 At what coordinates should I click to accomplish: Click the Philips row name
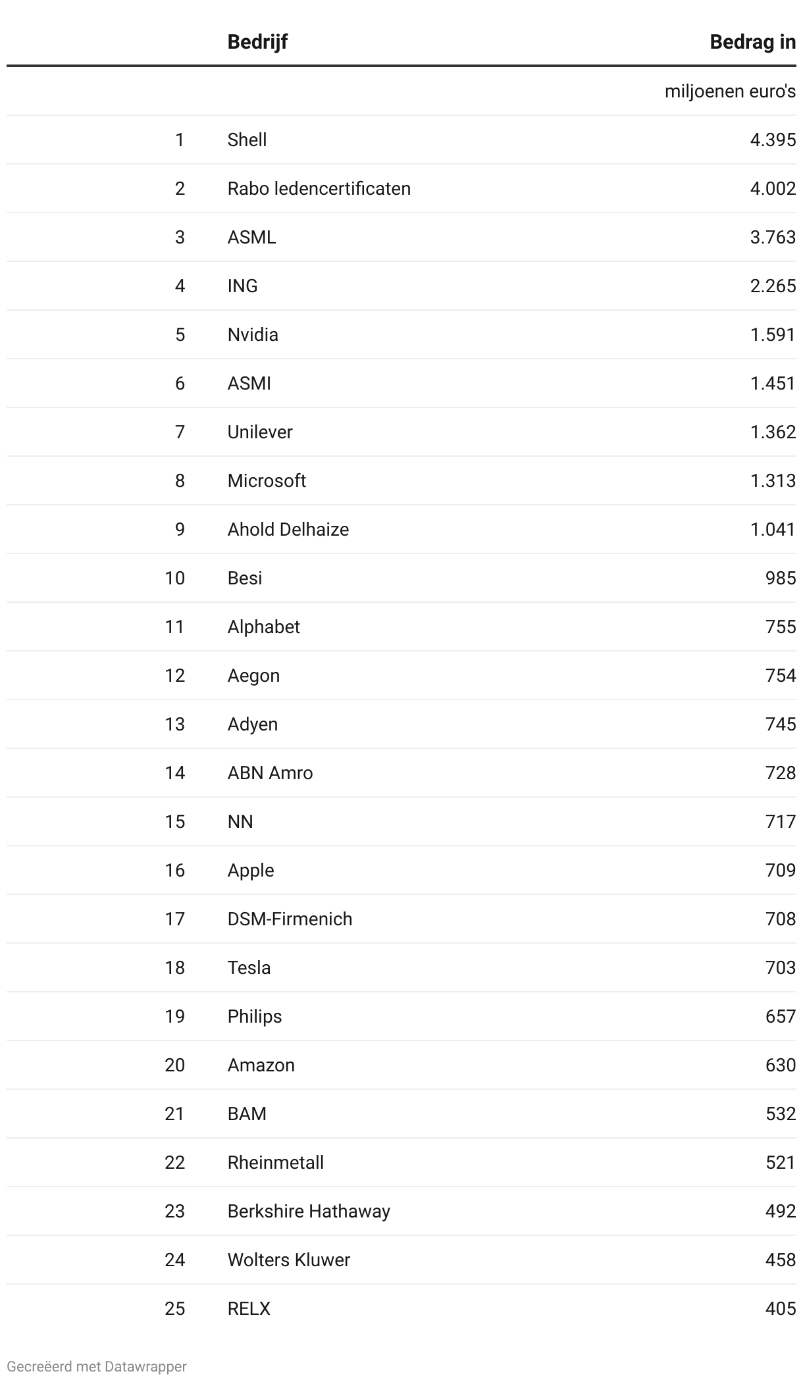point(254,1017)
